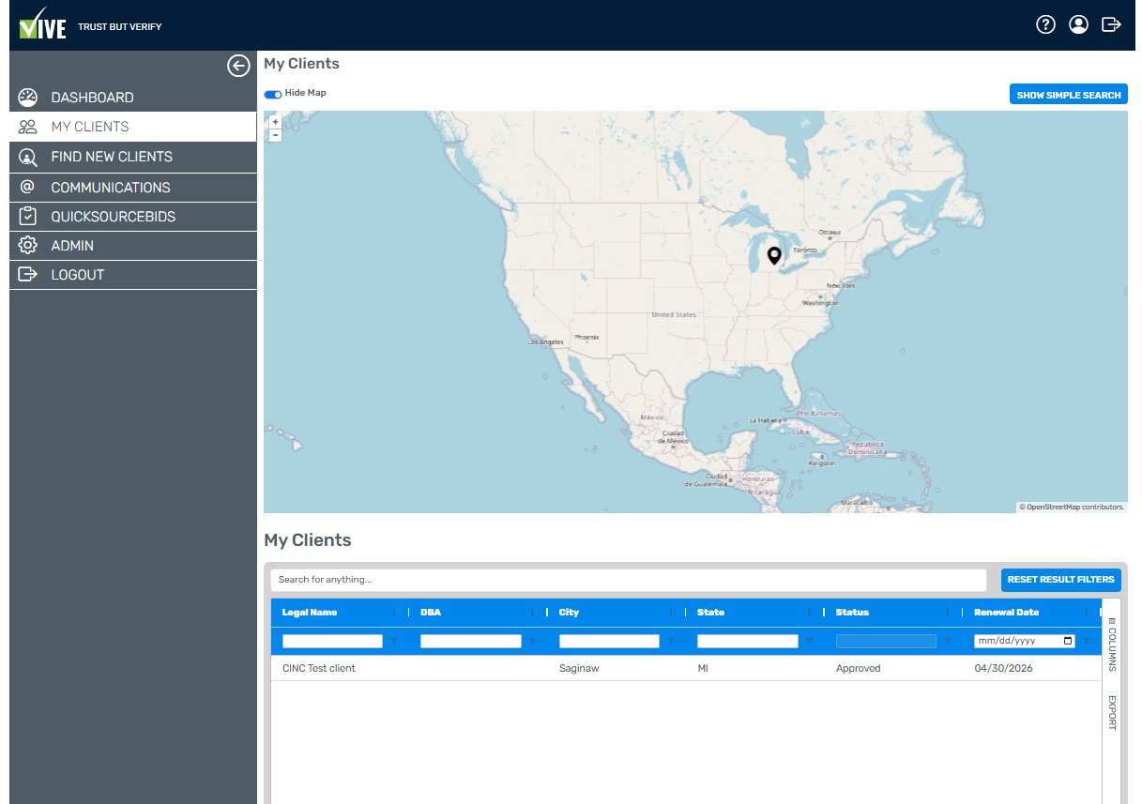The image size is (1142, 804).
Task: Click the sign-out icon in top bar
Action: [x=1111, y=24]
